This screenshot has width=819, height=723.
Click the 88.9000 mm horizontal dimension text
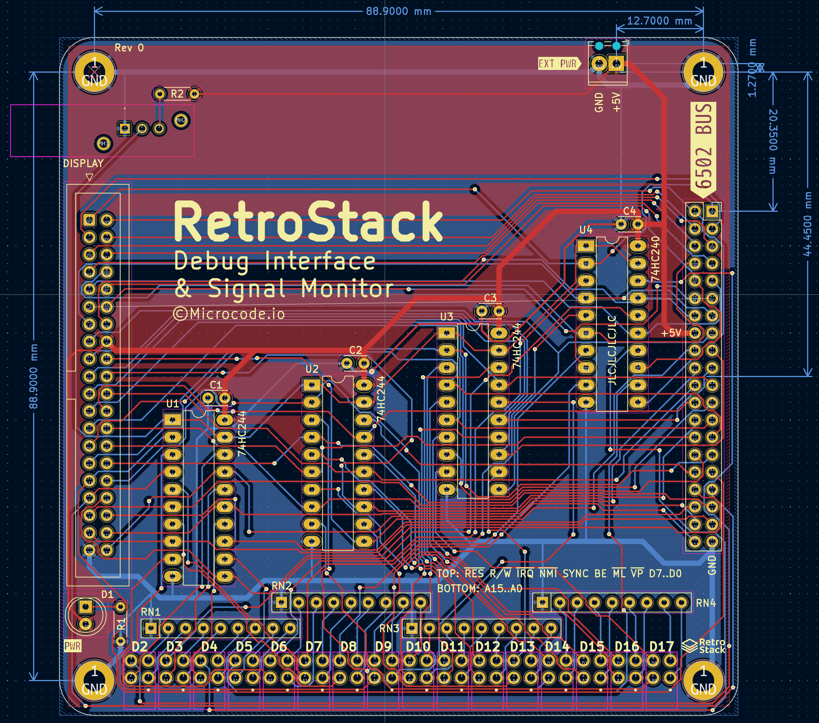click(x=398, y=11)
